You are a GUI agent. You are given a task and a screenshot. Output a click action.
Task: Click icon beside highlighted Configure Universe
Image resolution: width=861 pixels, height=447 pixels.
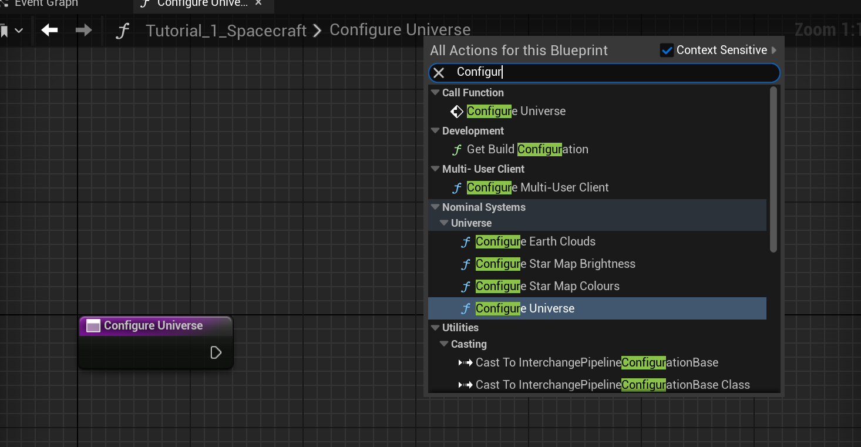[x=466, y=309]
